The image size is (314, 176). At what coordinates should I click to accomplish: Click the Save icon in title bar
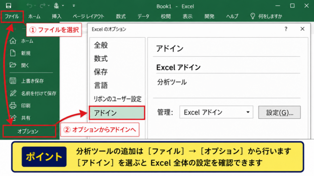click(x=8, y=5)
